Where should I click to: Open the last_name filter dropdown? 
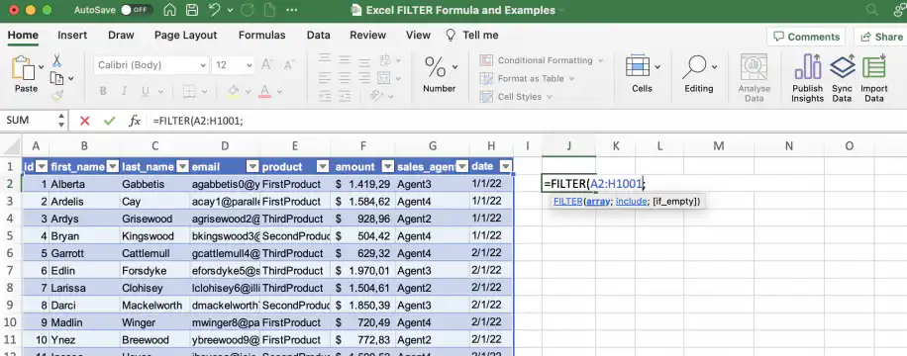click(182, 167)
